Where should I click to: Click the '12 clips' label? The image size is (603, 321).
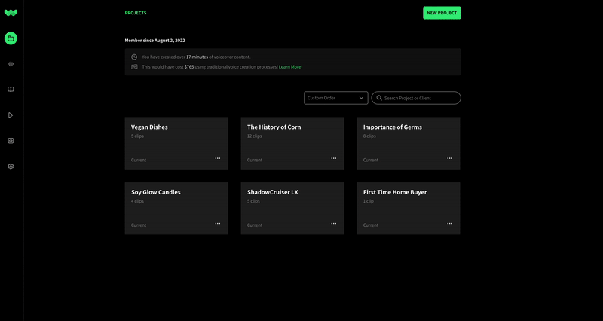pyautogui.click(x=254, y=136)
